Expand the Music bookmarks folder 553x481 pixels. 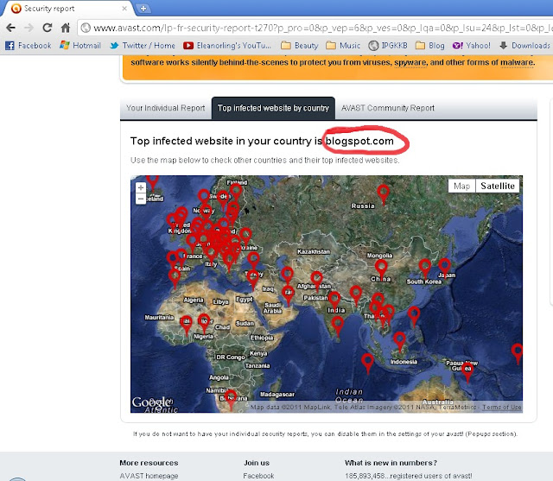pos(343,46)
